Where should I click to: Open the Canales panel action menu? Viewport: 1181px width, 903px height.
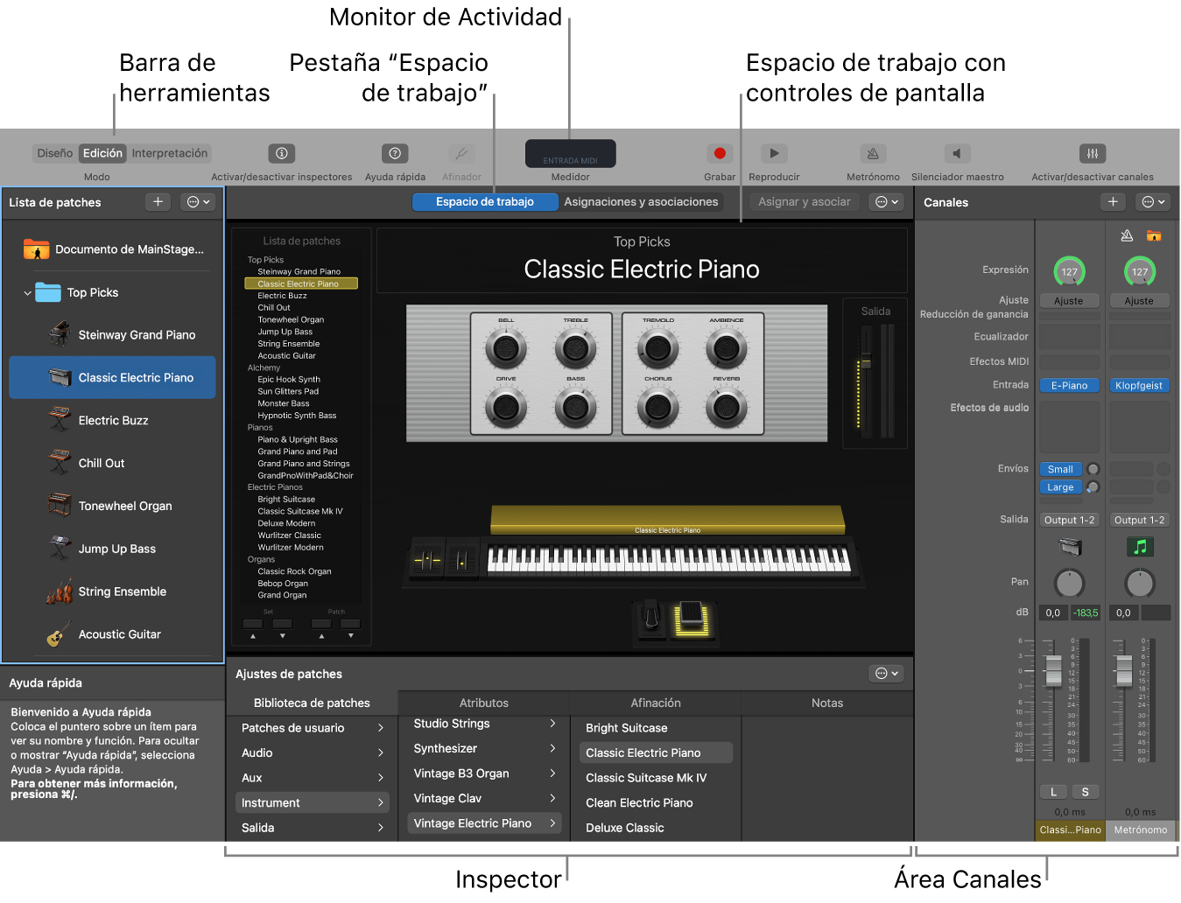pos(1153,201)
